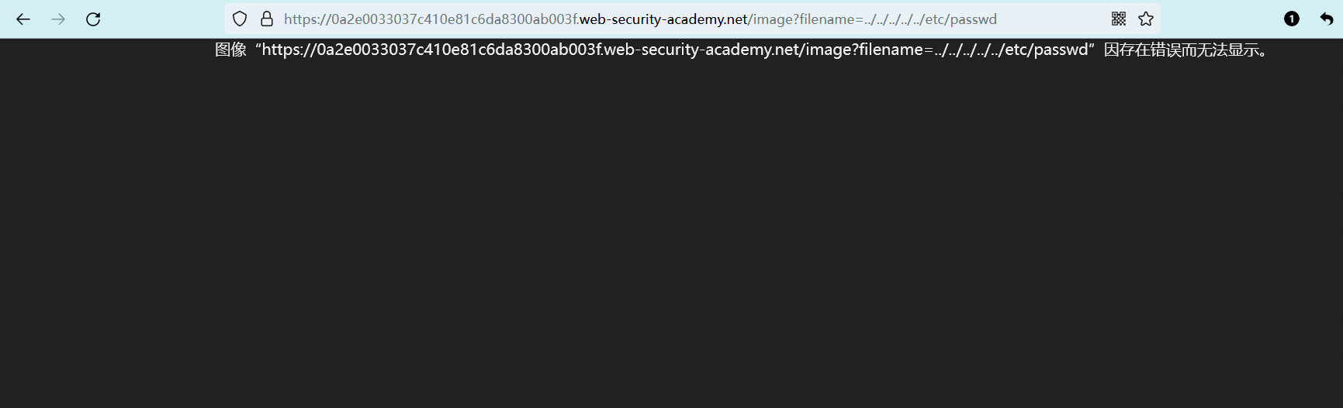Image resolution: width=1343 pixels, height=408 pixels.
Task: Show site security info via padlock
Action: 267,19
